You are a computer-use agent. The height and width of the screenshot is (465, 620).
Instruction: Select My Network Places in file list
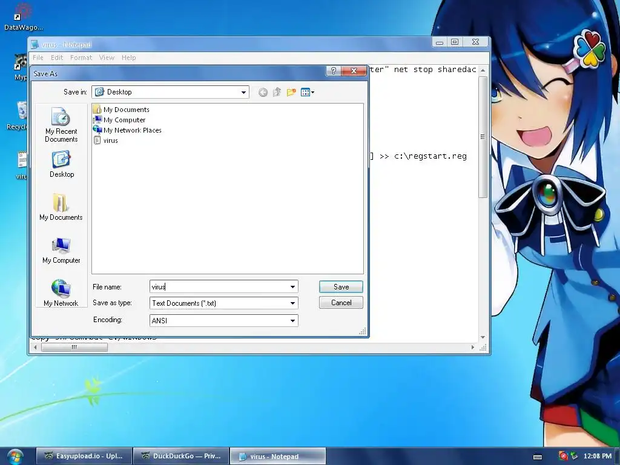pos(127,130)
